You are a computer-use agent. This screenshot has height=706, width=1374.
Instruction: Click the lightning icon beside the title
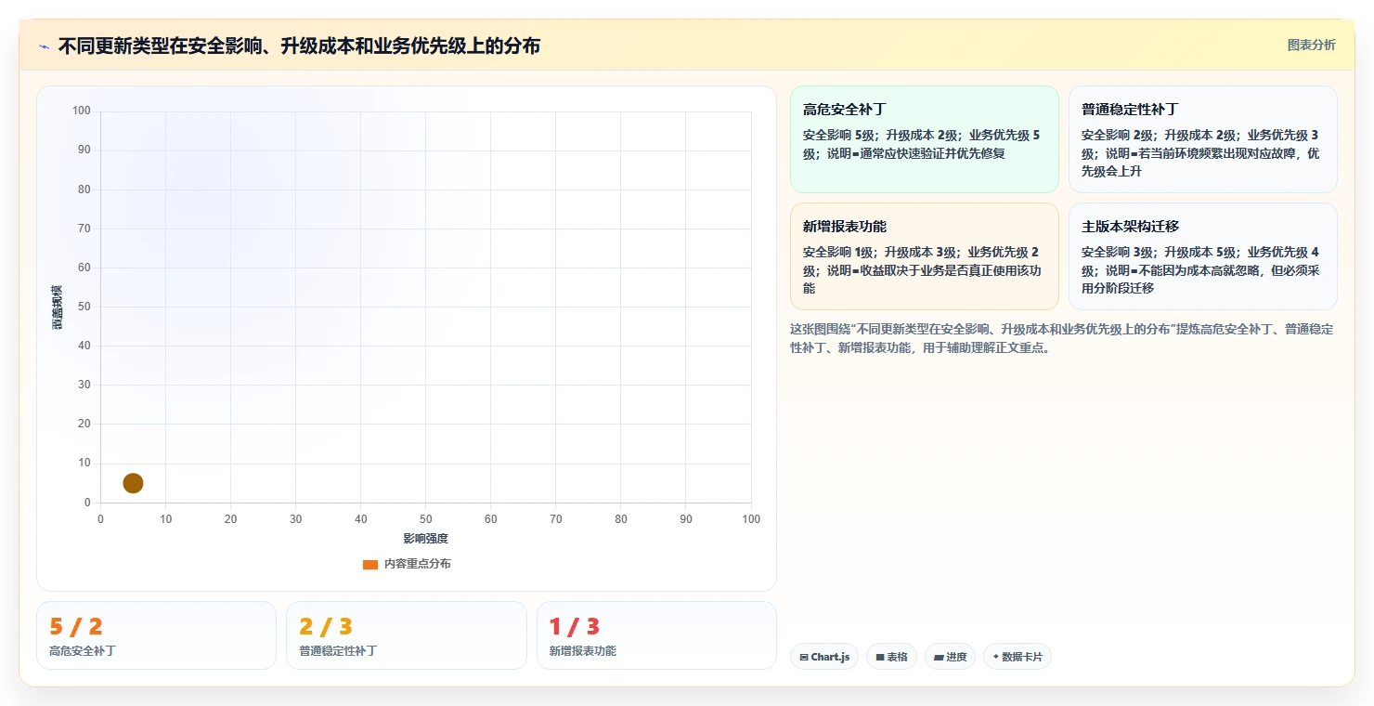coord(45,46)
